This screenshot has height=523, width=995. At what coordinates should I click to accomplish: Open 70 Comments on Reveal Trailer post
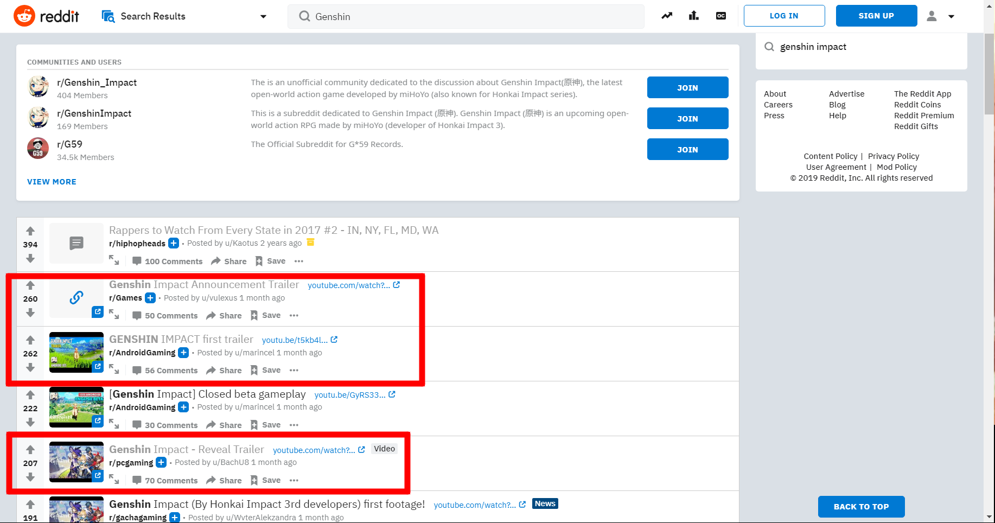coord(165,480)
